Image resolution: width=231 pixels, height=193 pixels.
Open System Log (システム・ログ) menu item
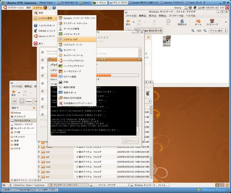[x=77, y=39]
